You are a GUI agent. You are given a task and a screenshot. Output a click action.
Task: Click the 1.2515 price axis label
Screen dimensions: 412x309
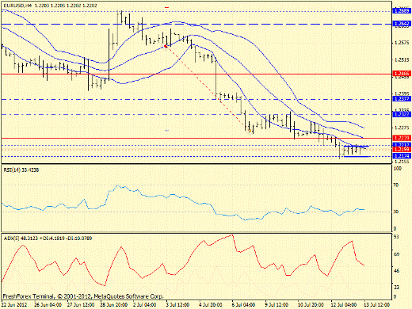click(402, 60)
